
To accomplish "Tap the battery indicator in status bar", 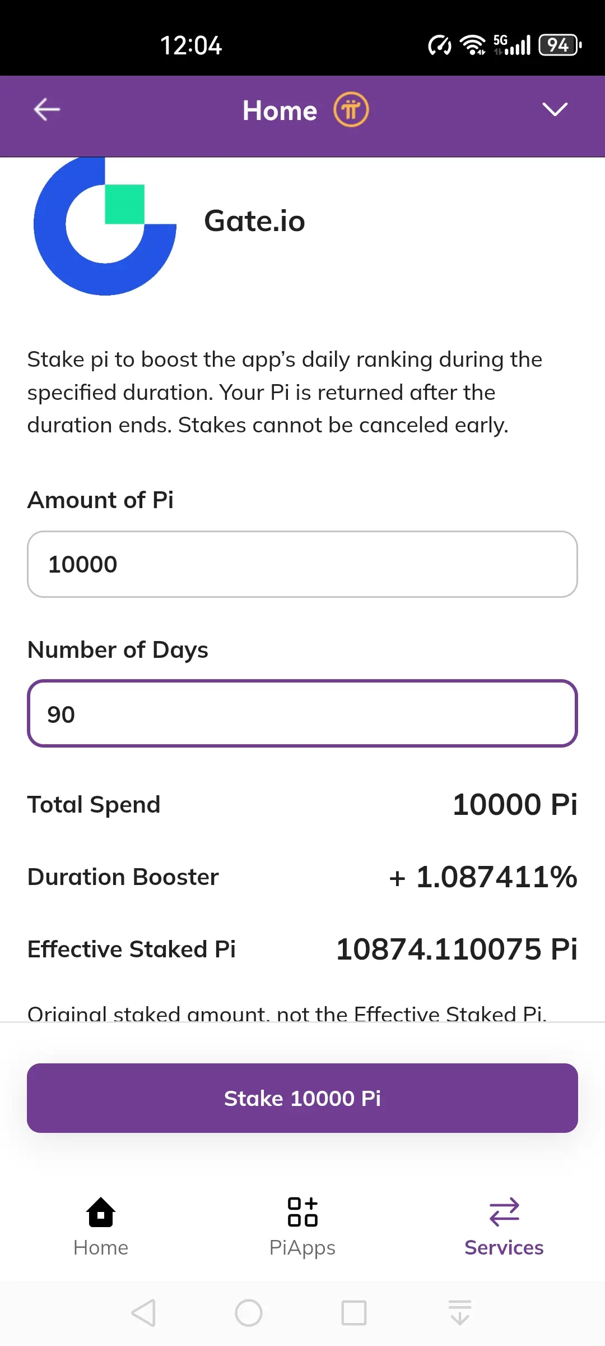I will pos(560,45).
